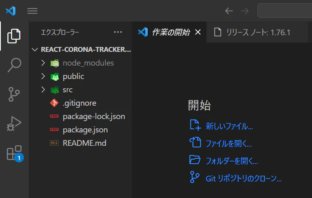Click Git リポジトリのクローン... link
The image size is (312, 198).
pos(244,179)
